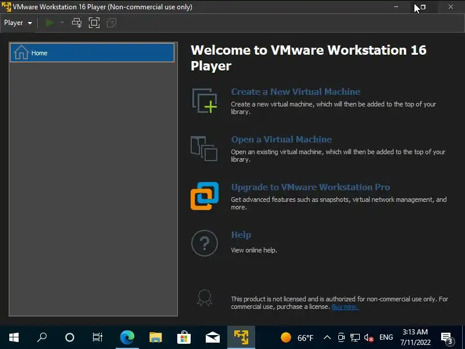Minimize the VMware Player window
The height and width of the screenshot is (349, 465).
tap(396, 7)
